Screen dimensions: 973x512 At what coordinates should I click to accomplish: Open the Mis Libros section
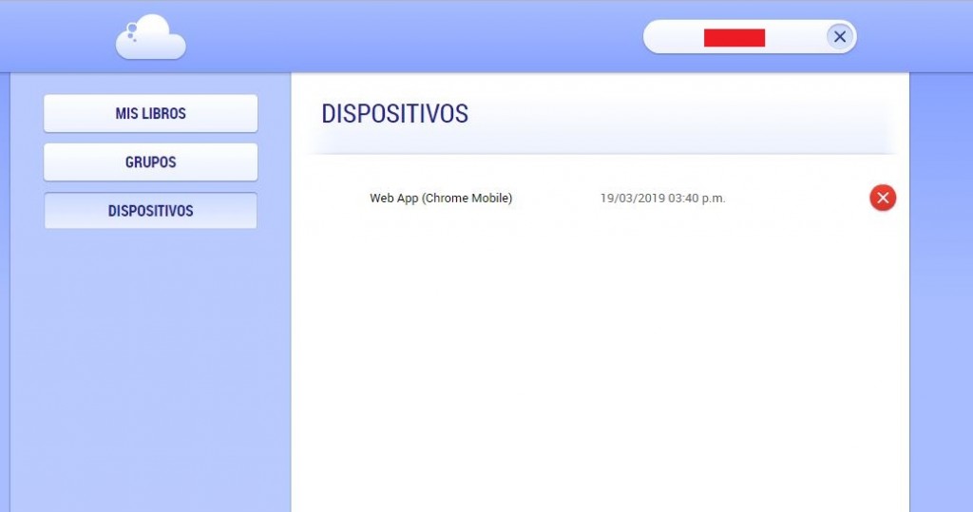pyautogui.click(x=150, y=113)
